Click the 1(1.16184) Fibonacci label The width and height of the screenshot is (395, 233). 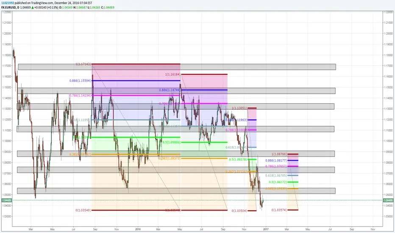pyautogui.click(x=173, y=75)
